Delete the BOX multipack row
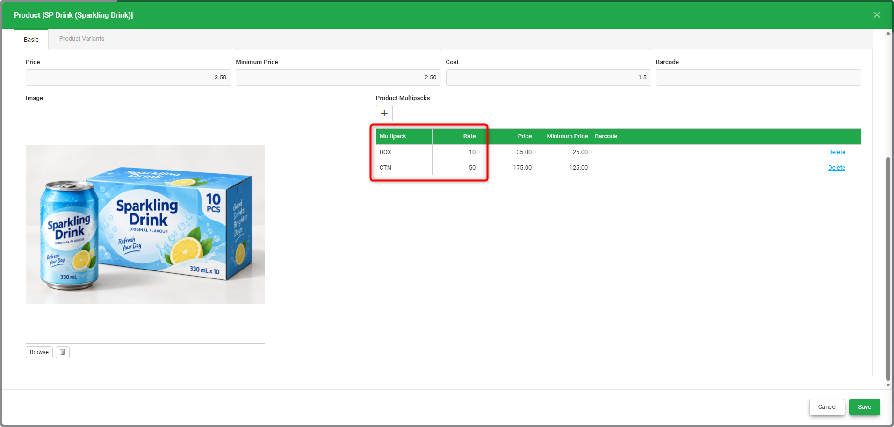The width and height of the screenshot is (894, 427). pyautogui.click(x=836, y=152)
